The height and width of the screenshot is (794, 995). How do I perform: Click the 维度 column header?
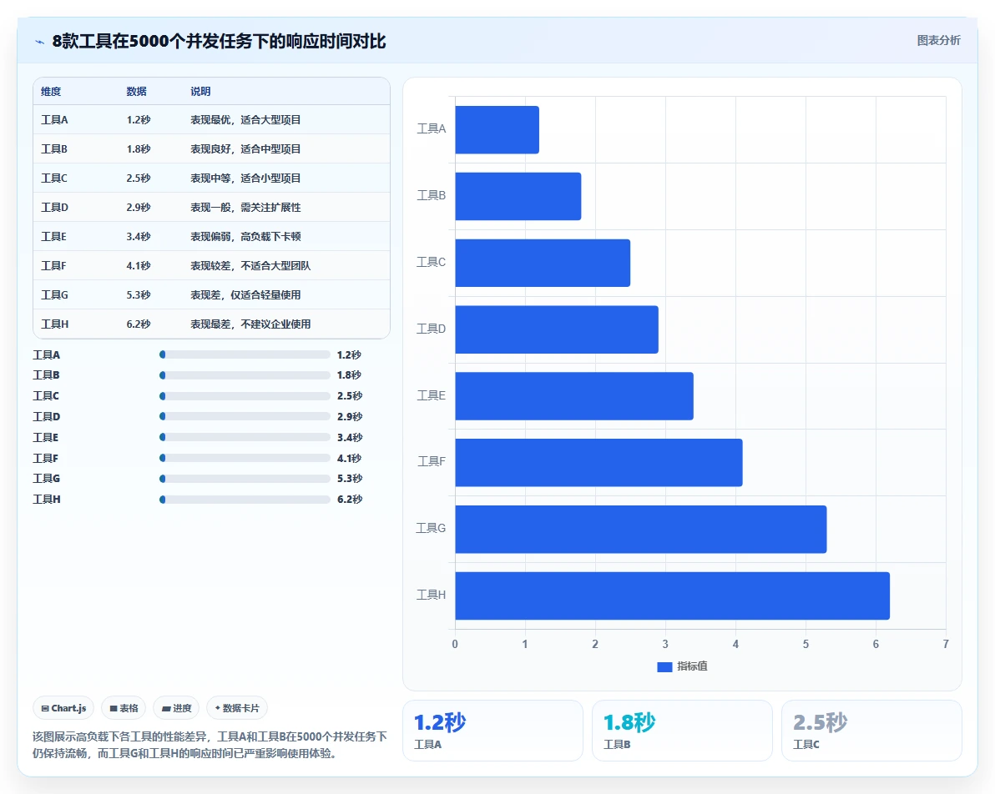click(51, 91)
